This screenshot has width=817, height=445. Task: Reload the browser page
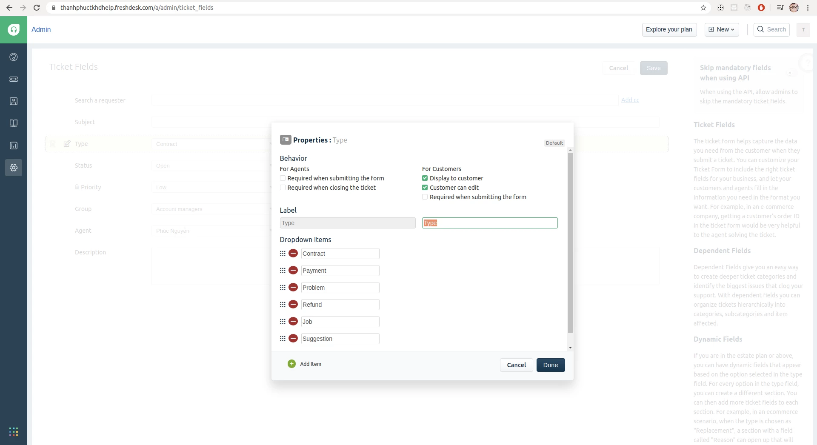tap(37, 8)
